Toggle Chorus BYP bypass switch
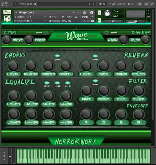The image size is (156, 165). coord(57,56)
